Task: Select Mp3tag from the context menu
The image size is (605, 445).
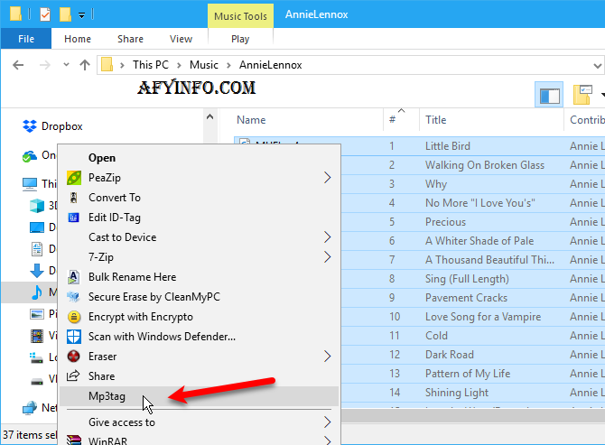Action: 199,396
